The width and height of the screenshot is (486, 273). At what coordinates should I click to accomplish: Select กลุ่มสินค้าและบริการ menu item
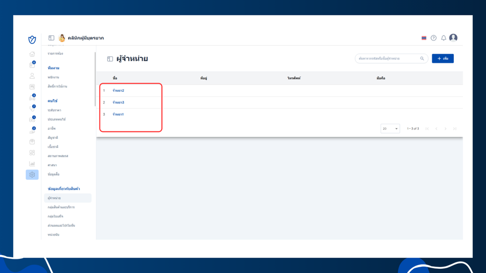[61, 207]
